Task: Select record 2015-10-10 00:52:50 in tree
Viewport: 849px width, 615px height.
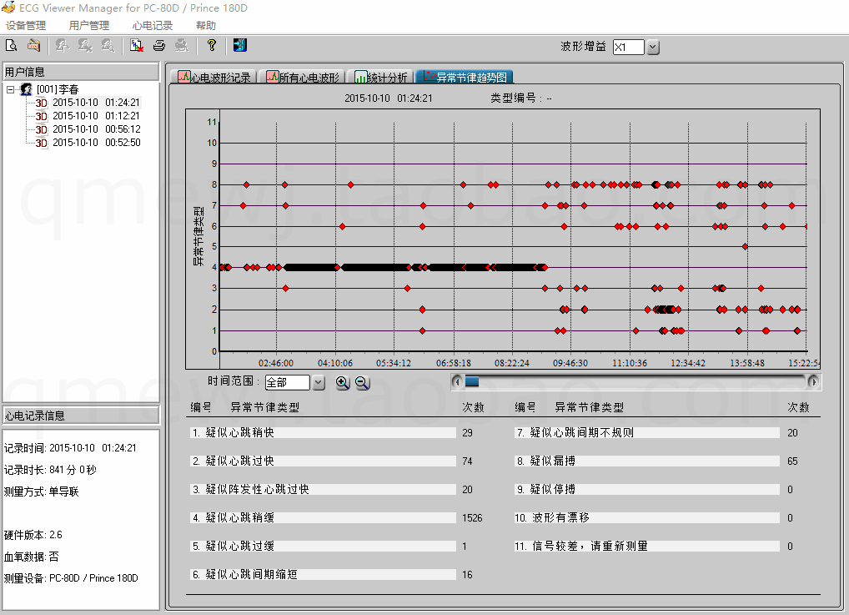Action: pyautogui.click(x=97, y=143)
